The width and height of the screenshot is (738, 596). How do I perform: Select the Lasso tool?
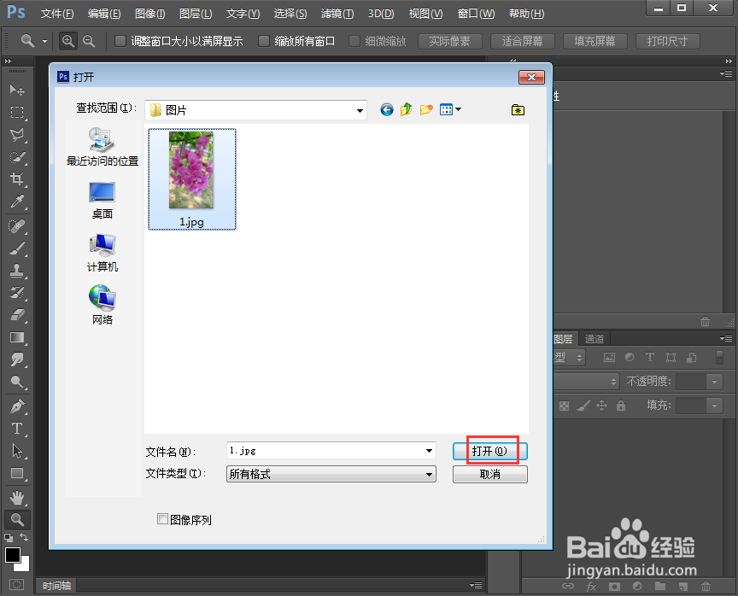[18, 135]
